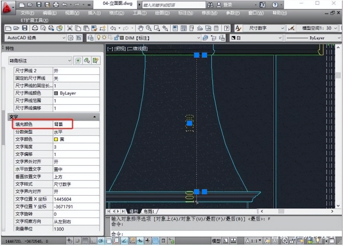Image resolution: width=343 pixels, height=246 pixels.
Task: Select the Pan (hand) tool
Action: (x=140, y=28)
